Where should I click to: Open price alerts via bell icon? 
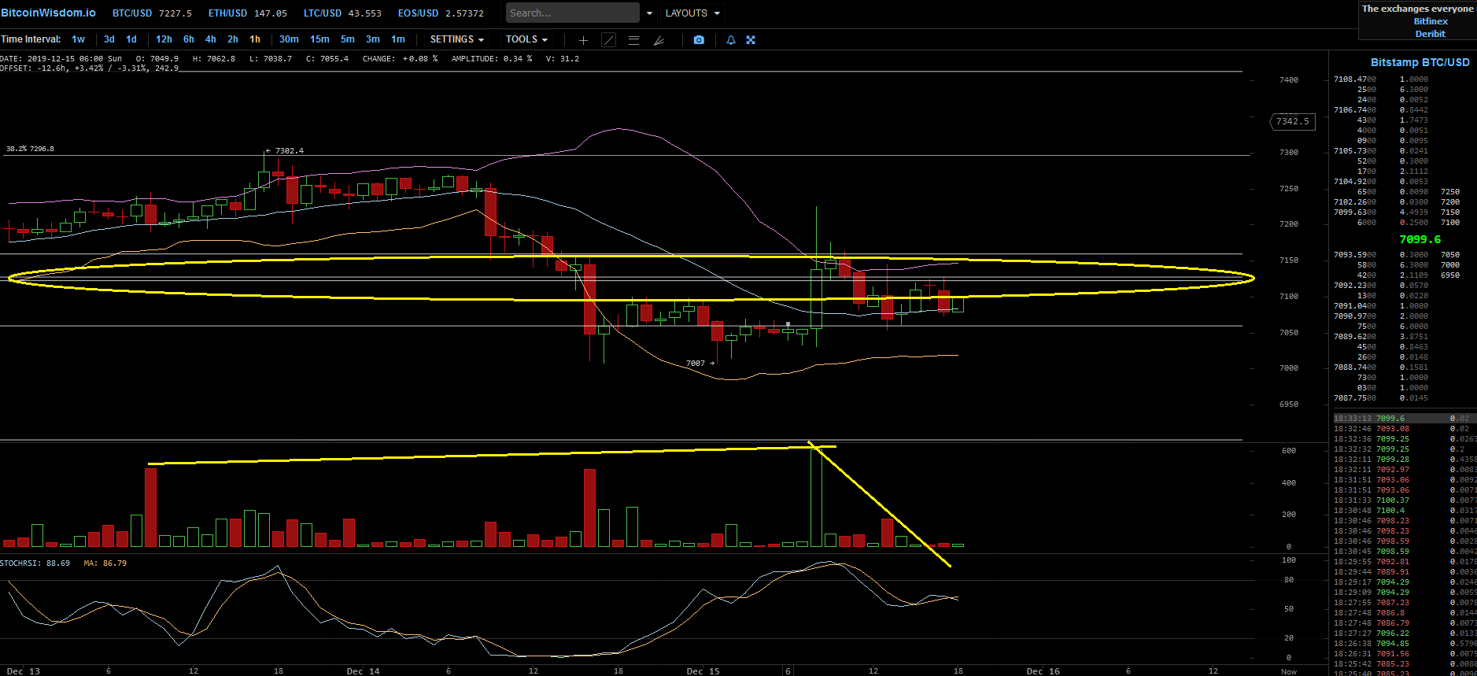click(731, 40)
